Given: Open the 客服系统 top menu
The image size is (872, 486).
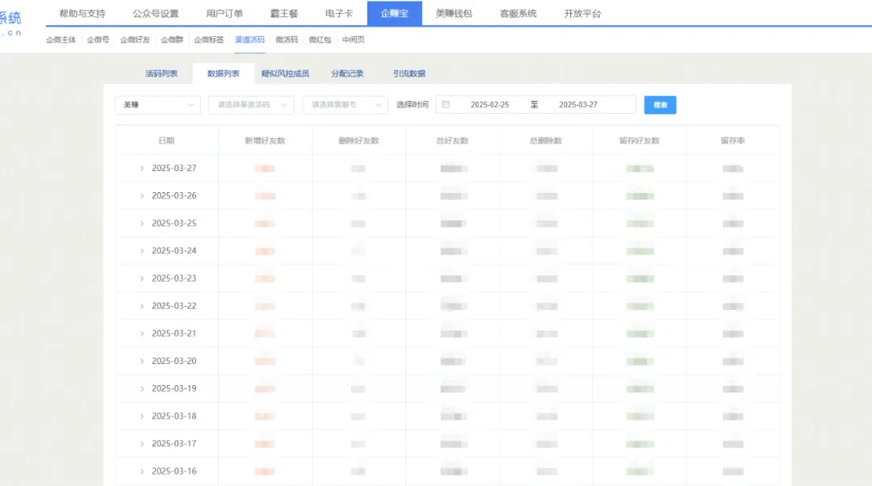Looking at the screenshot, I should tap(518, 14).
